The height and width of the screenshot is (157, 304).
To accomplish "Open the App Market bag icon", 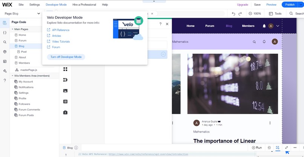I will [x=65, y=112].
